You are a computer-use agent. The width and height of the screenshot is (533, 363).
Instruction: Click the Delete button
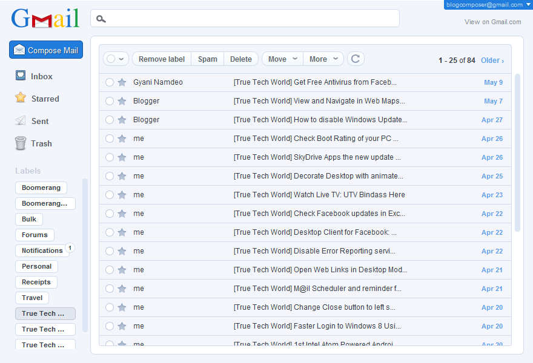(240, 59)
